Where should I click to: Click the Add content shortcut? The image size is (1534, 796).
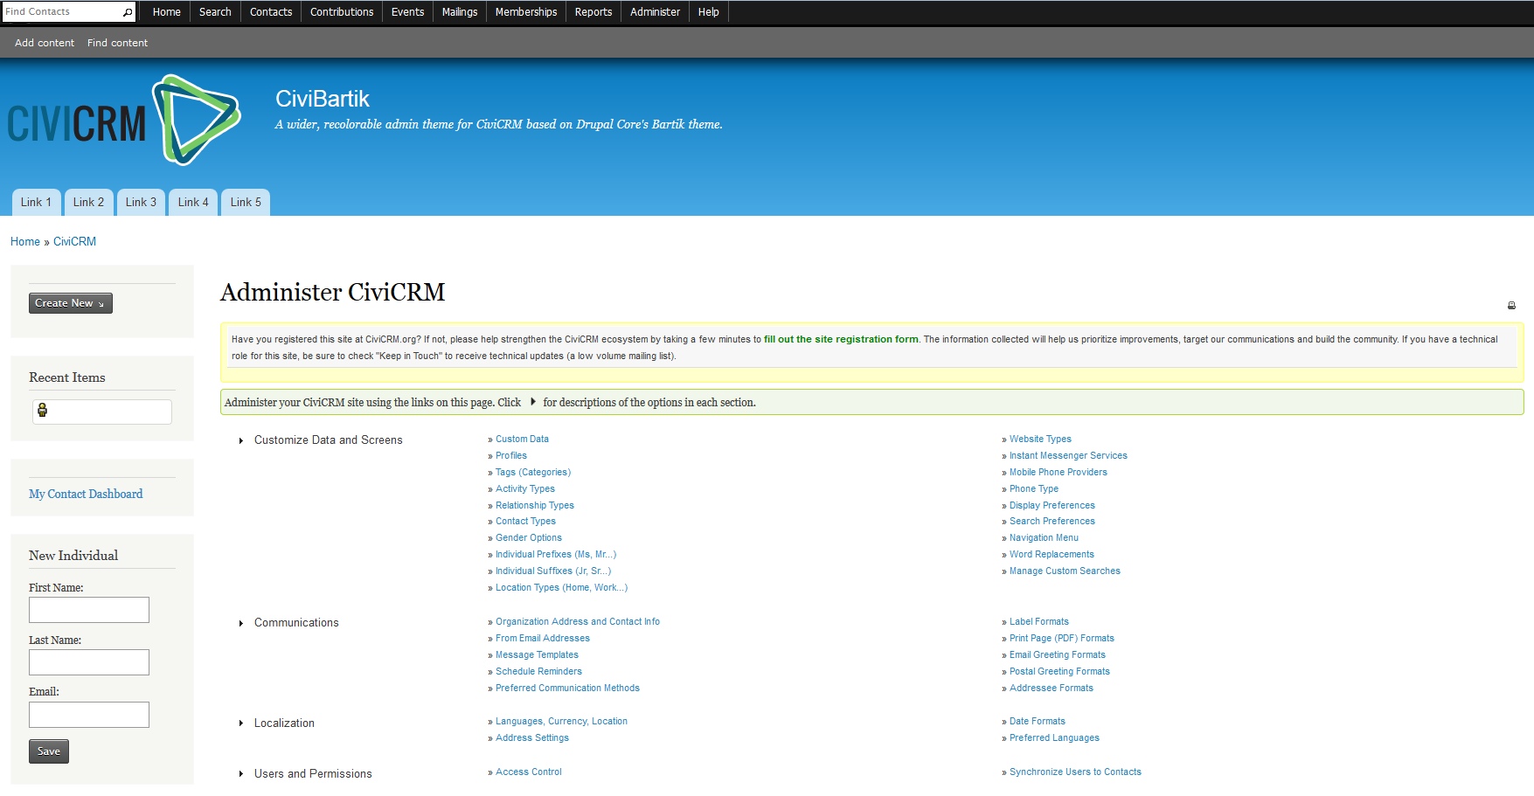pyautogui.click(x=45, y=43)
